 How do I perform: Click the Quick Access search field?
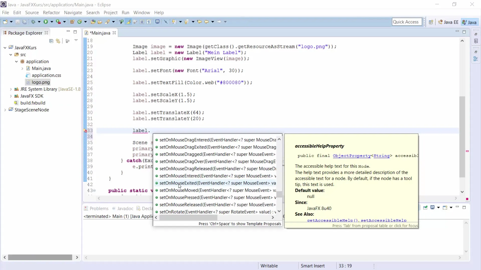[407, 22]
